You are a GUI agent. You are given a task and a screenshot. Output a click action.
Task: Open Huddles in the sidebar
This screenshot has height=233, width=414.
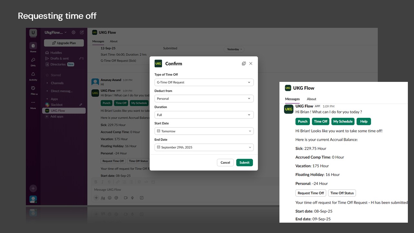pos(56,53)
